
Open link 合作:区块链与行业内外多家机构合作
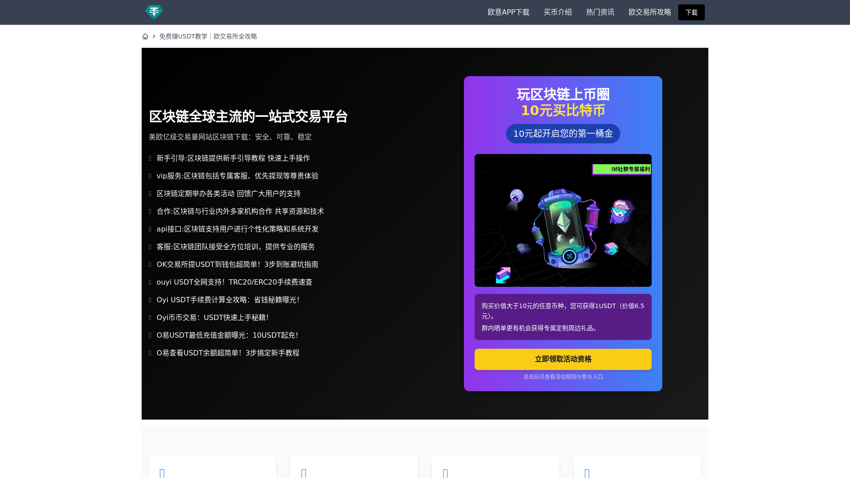pos(240,212)
